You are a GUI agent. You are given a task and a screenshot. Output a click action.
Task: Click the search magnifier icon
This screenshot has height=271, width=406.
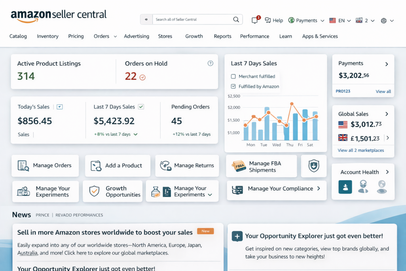(236, 19)
